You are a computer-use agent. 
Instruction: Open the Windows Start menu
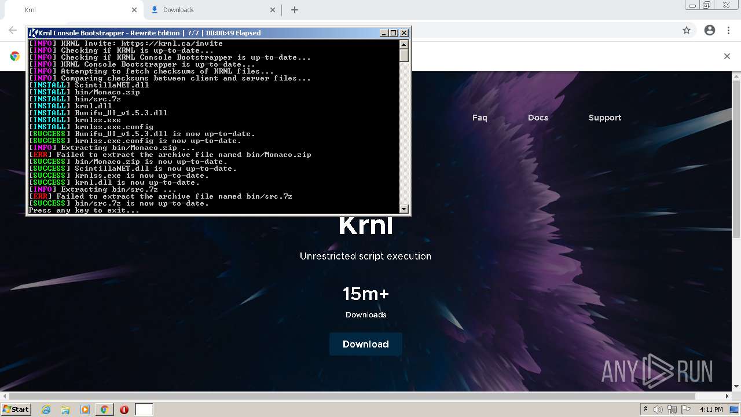(16, 409)
